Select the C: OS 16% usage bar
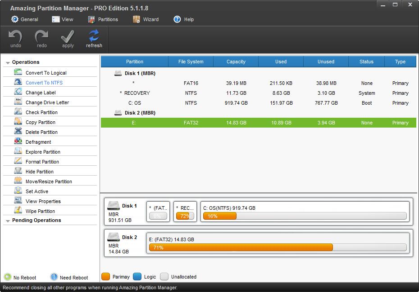The height and width of the screenshot is (292, 419). click(305, 216)
